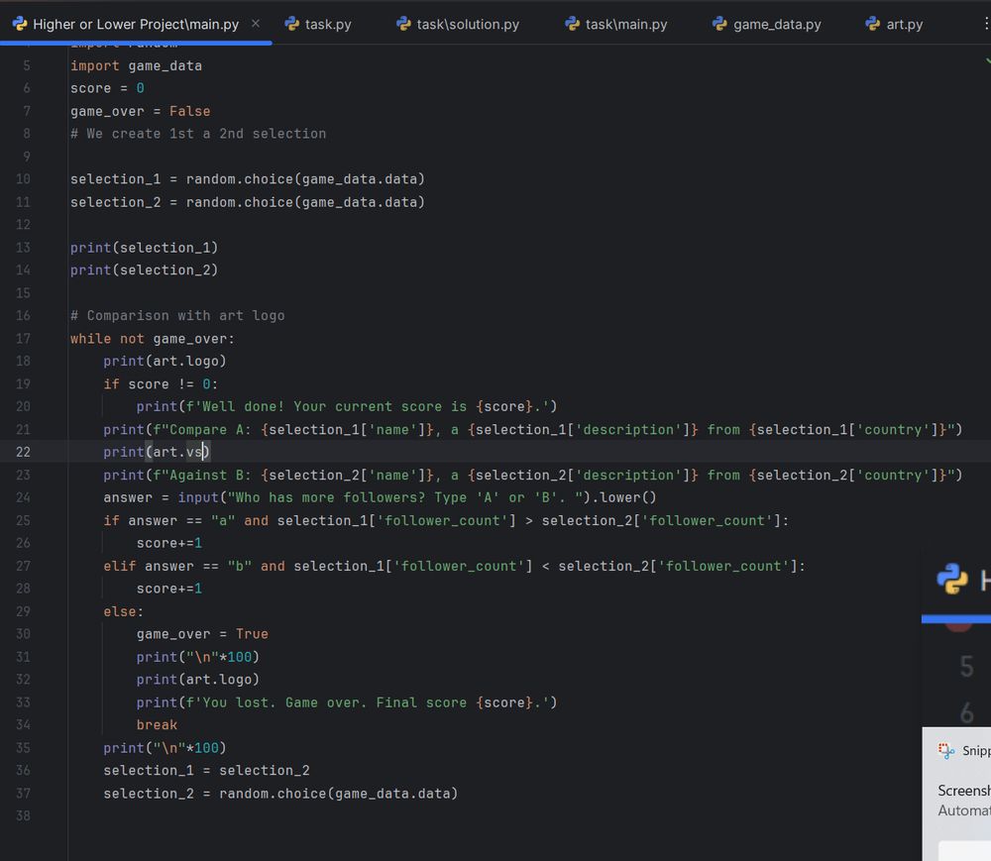Select the task\main.py tab

tap(616, 24)
